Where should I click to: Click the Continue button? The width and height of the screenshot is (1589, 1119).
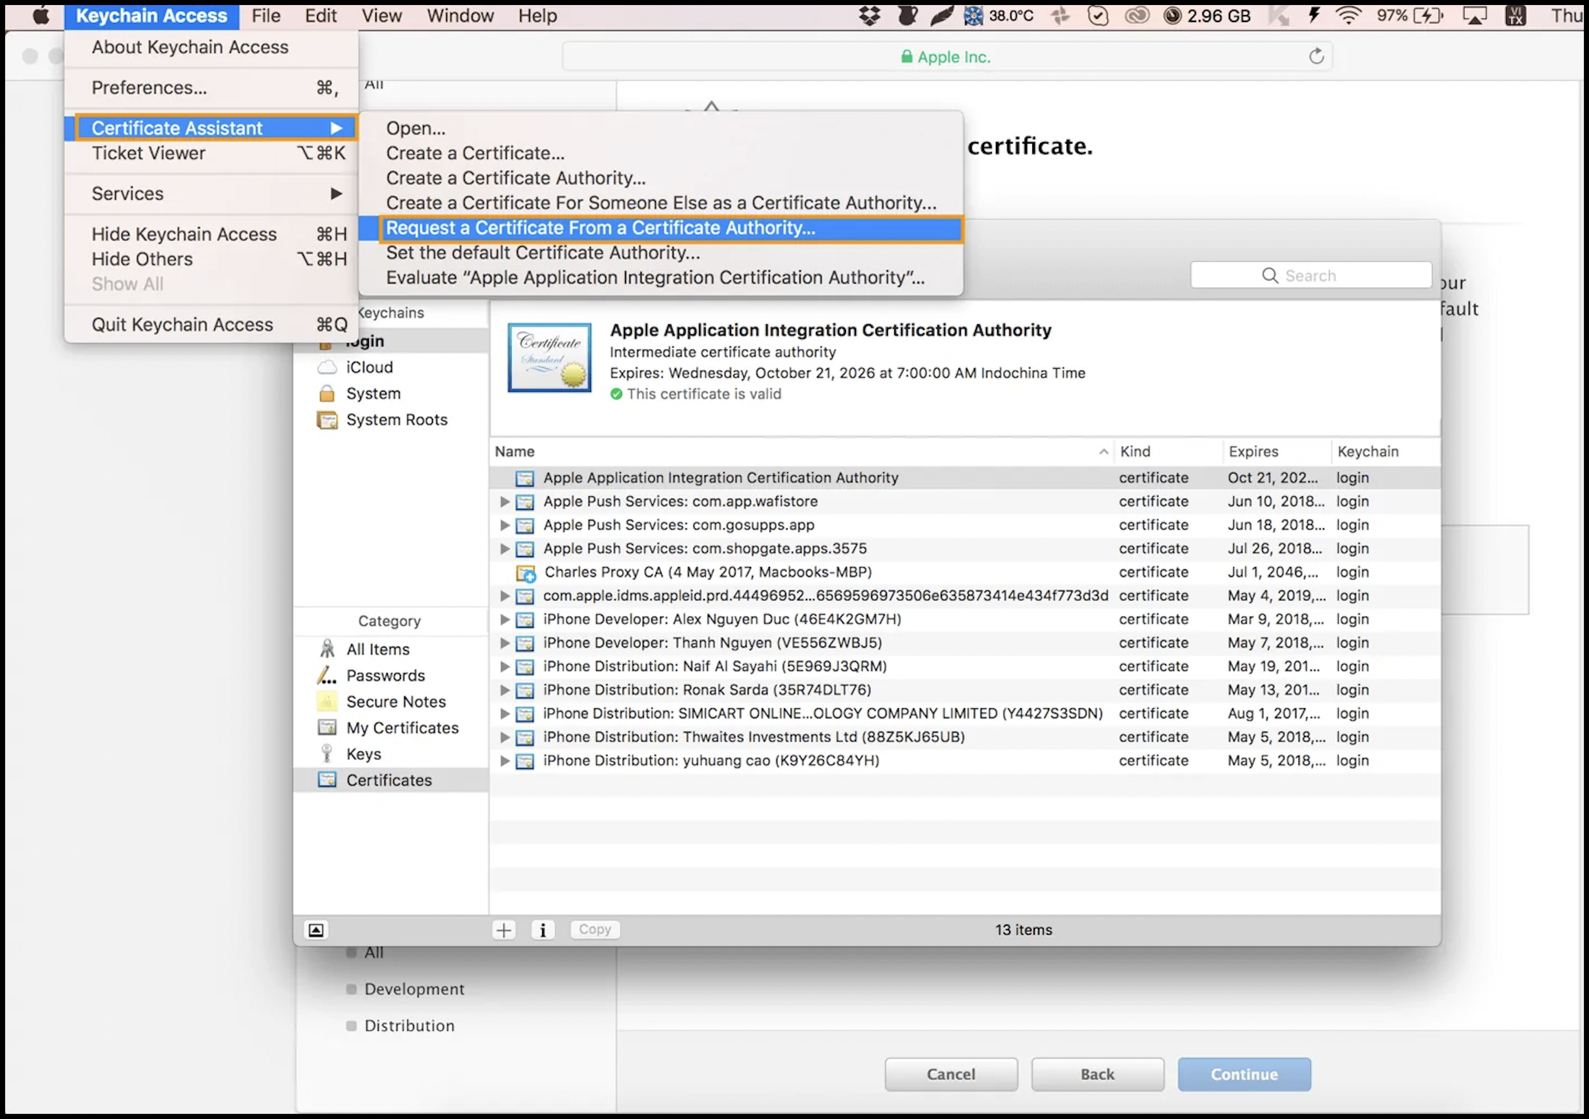point(1244,1074)
